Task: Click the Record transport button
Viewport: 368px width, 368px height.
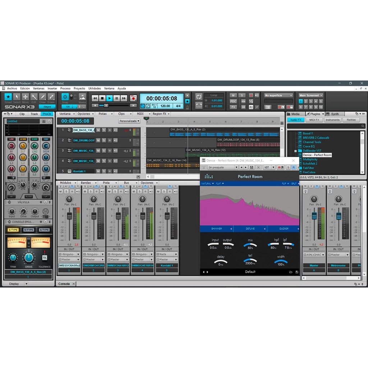Action: (133, 98)
